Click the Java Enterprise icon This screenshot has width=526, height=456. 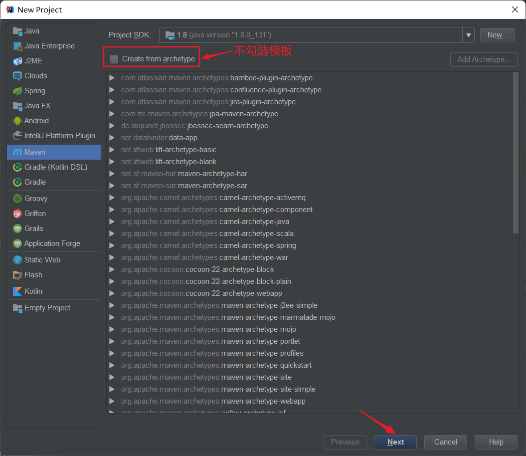tap(17, 46)
